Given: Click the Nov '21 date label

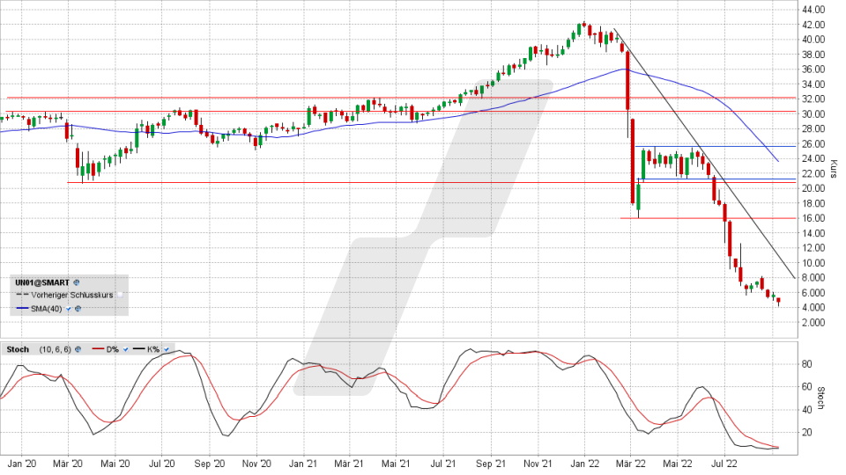Looking at the screenshot, I should (x=538, y=464).
